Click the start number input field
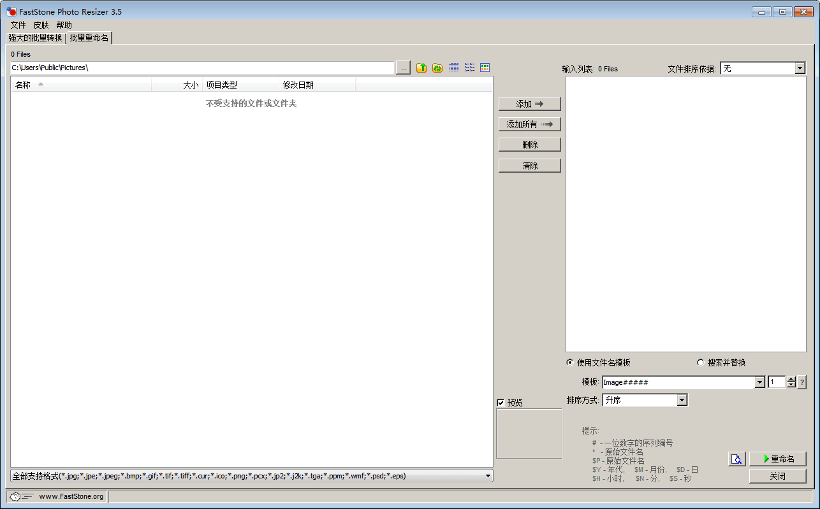 (777, 382)
